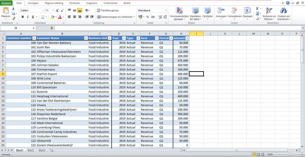Screen dimensions: 305x157
Task: Center text horizontally
Action: coord(74,17)
